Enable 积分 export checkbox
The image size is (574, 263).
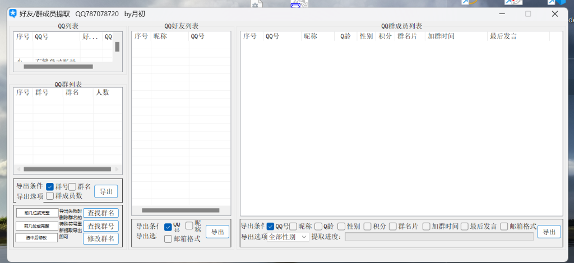[x=368, y=227]
